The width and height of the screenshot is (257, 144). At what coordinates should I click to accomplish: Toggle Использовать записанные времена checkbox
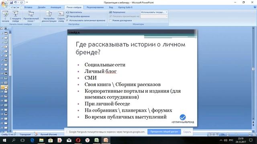point(67,20)
